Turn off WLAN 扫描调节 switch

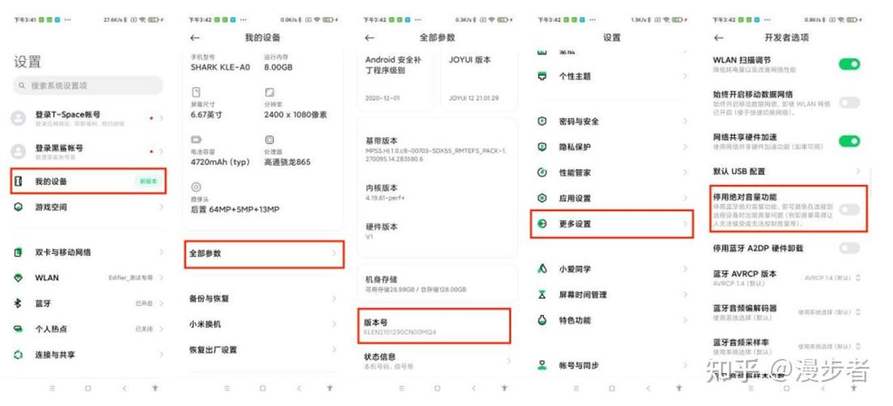point(849,64)
